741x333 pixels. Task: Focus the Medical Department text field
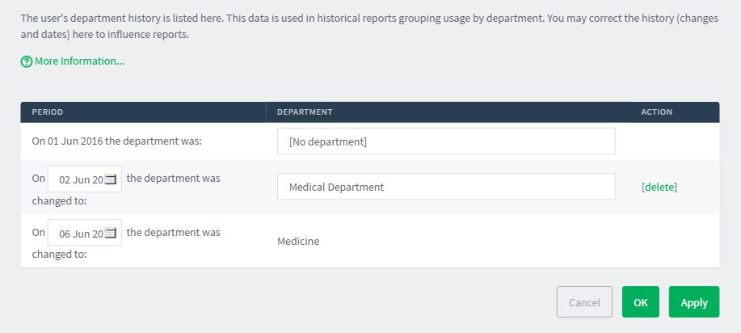[446, 187]
